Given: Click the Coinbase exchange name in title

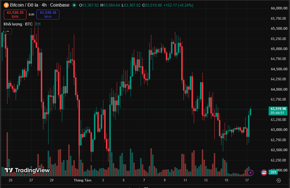Looking at the screenshot, I should pyautogui.click(x=60, y=5).
